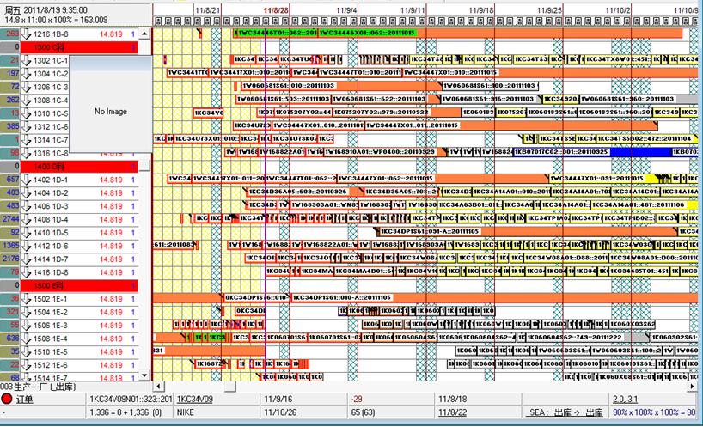Click the down arrow icon for row 1216 1B-8

coord(28,34)
